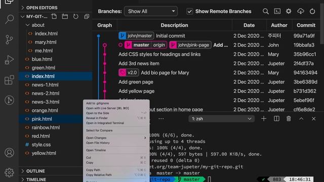Screen dimensions: 324x182
Task: Open the Run and Debug view
Action: click(9, 60)
